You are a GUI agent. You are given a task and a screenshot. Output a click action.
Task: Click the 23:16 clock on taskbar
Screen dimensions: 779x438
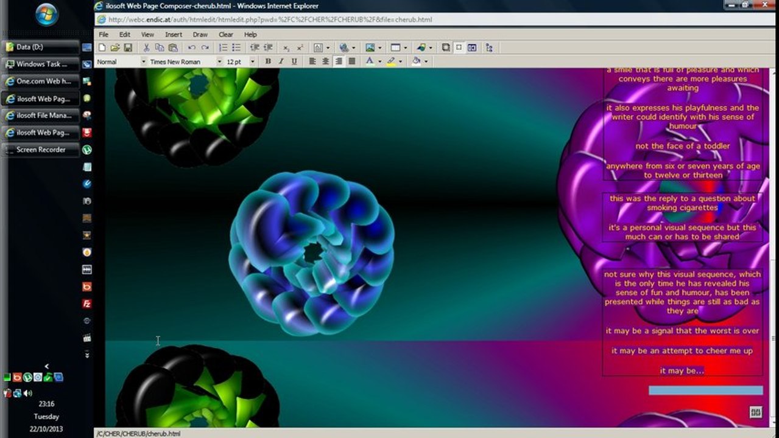47,403
